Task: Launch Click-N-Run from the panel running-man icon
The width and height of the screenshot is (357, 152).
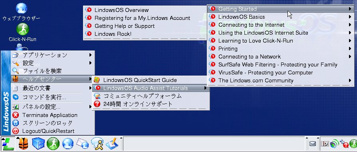Action: [x=53, y=144]
